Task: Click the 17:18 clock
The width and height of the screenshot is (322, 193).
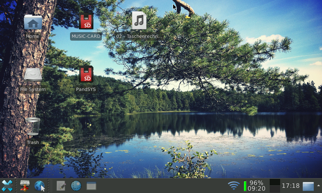Action: (291, 186)
